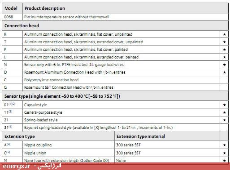Click the star icon in row R
Viewport: 230px width, 170px height.
coord(224,34)
